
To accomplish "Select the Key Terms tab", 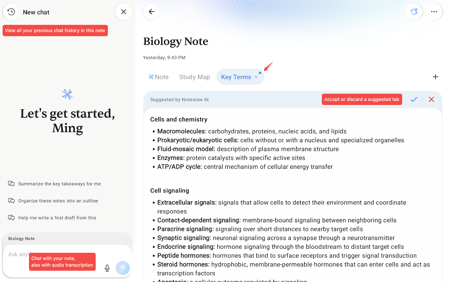I will click(x=236, y=77).
